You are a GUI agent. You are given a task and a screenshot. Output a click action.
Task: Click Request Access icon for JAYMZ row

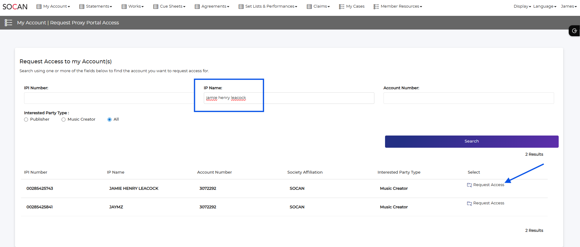click(x=469, y=203)
